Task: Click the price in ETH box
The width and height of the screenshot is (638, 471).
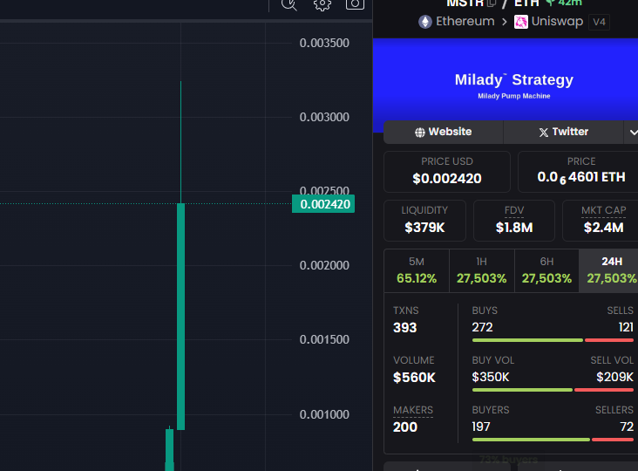Action: tap(578, 172)
